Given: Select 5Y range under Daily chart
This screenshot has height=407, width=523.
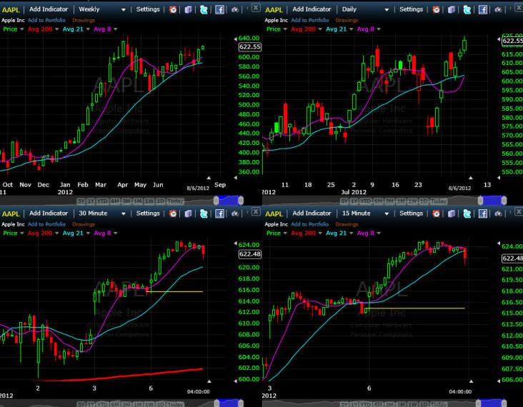Looking at the screenshot, I should [345, 201].
